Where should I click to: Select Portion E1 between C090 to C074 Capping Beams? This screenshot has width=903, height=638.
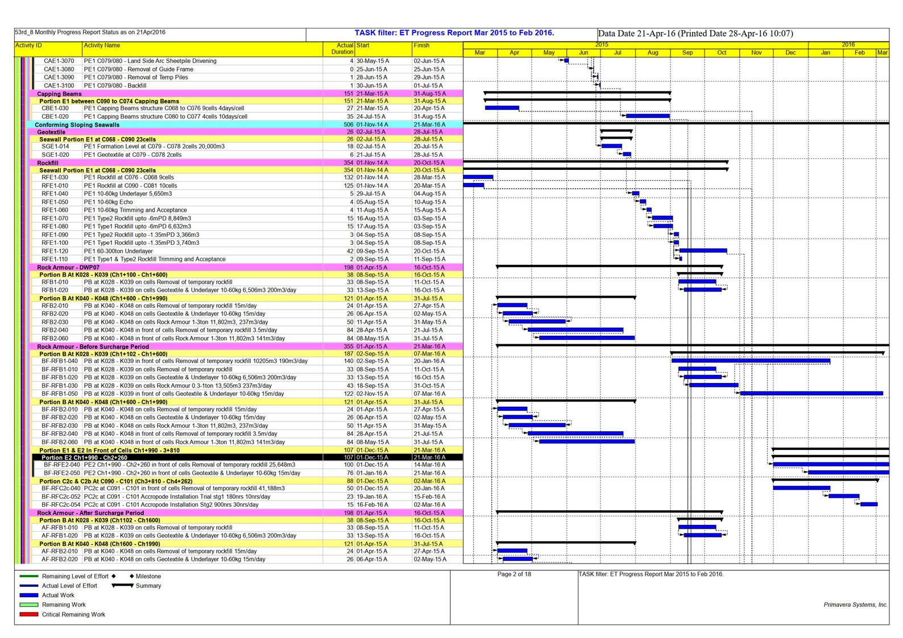[x=247, y=101]
